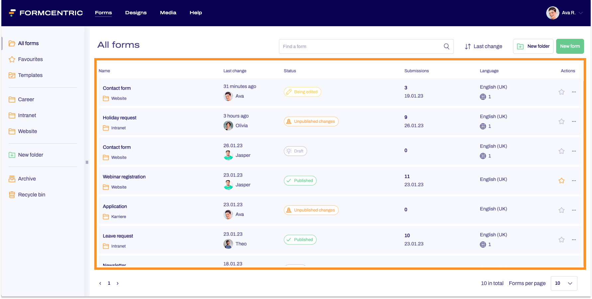Unfavourite the Webinar registration form

tap(561, 181)
